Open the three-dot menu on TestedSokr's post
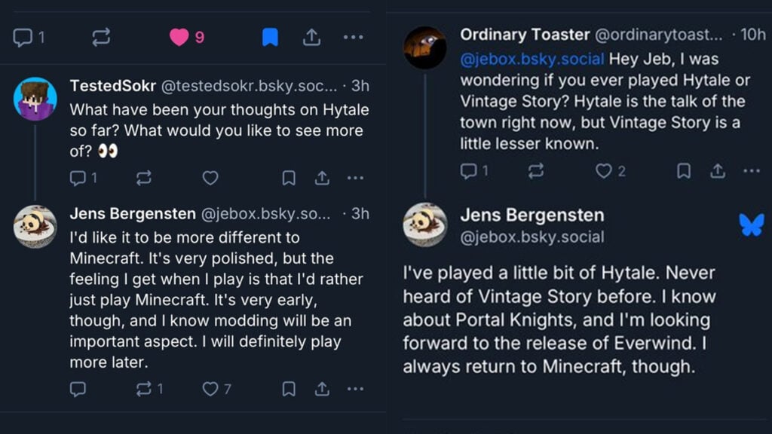 [x=354, y=179]
